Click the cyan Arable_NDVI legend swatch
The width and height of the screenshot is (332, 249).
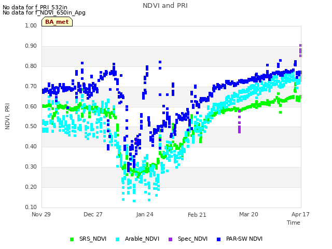tap(118, 239)
